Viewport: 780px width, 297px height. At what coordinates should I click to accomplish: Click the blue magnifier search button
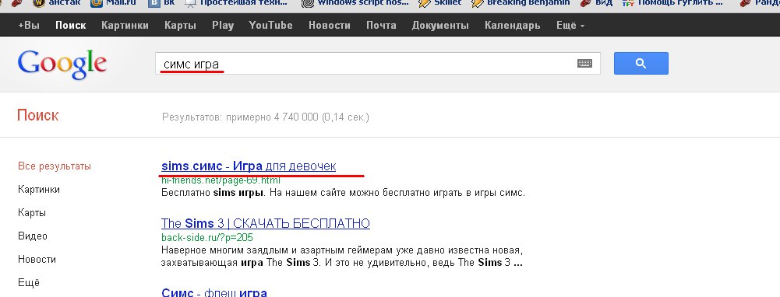coord(641,63)
